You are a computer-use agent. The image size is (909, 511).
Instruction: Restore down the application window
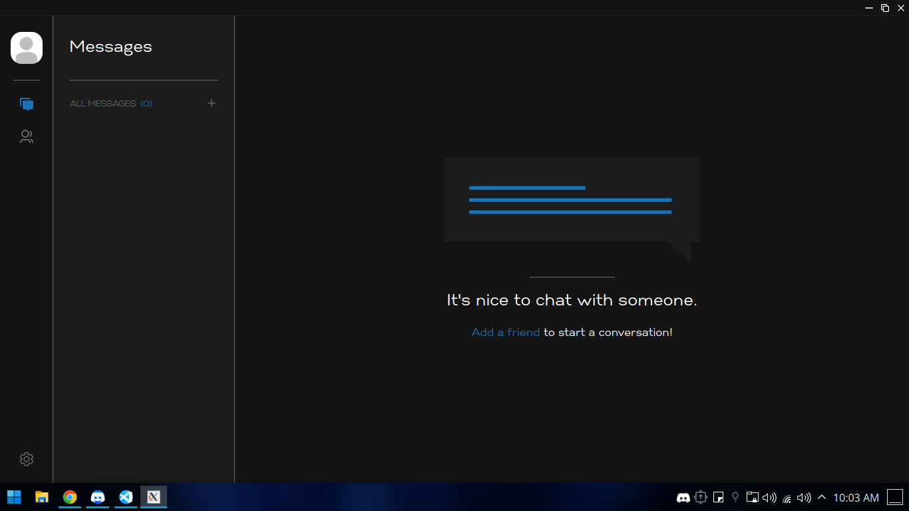click(885, 8)
